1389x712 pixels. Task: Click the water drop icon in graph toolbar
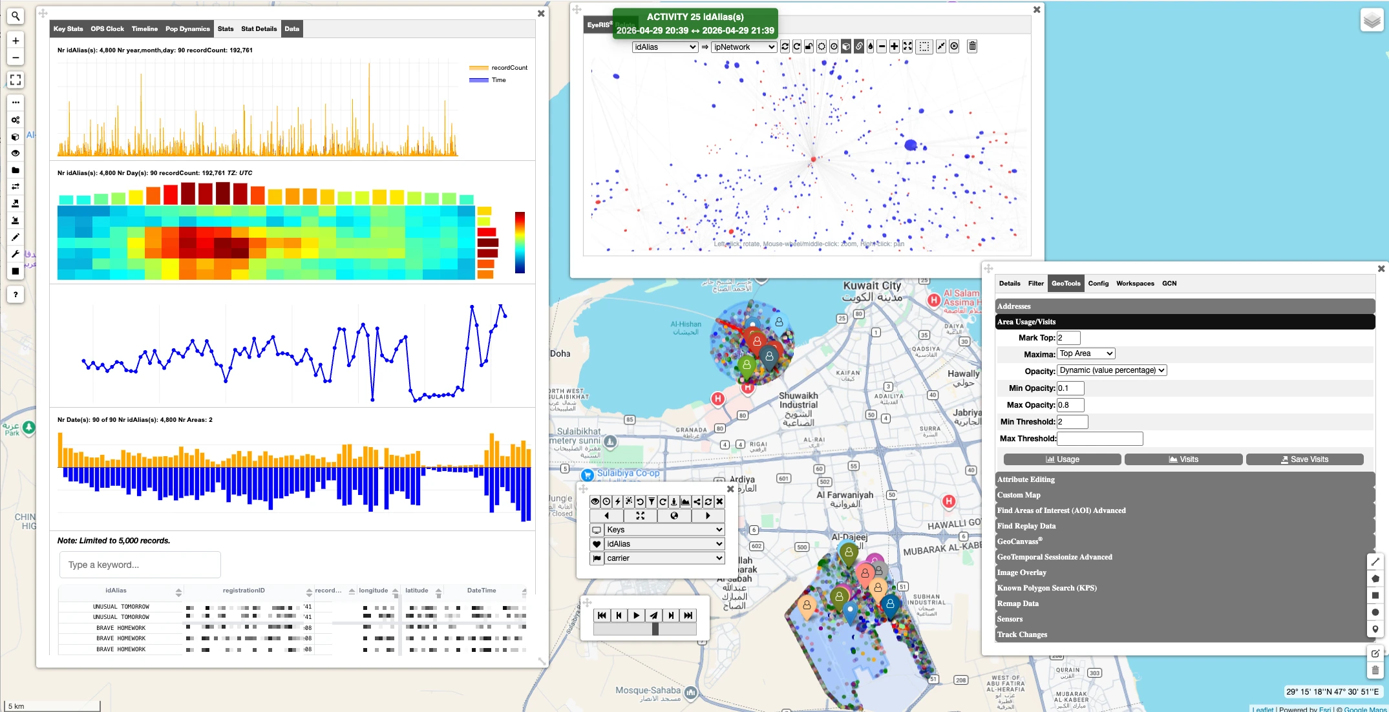(x=870, y=47)
